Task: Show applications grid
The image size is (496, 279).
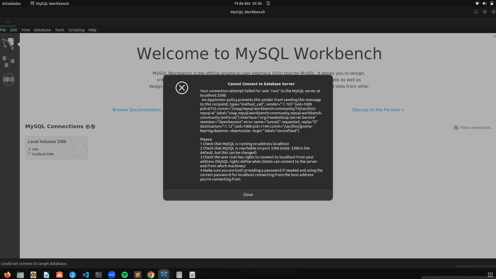Action: 490,275
